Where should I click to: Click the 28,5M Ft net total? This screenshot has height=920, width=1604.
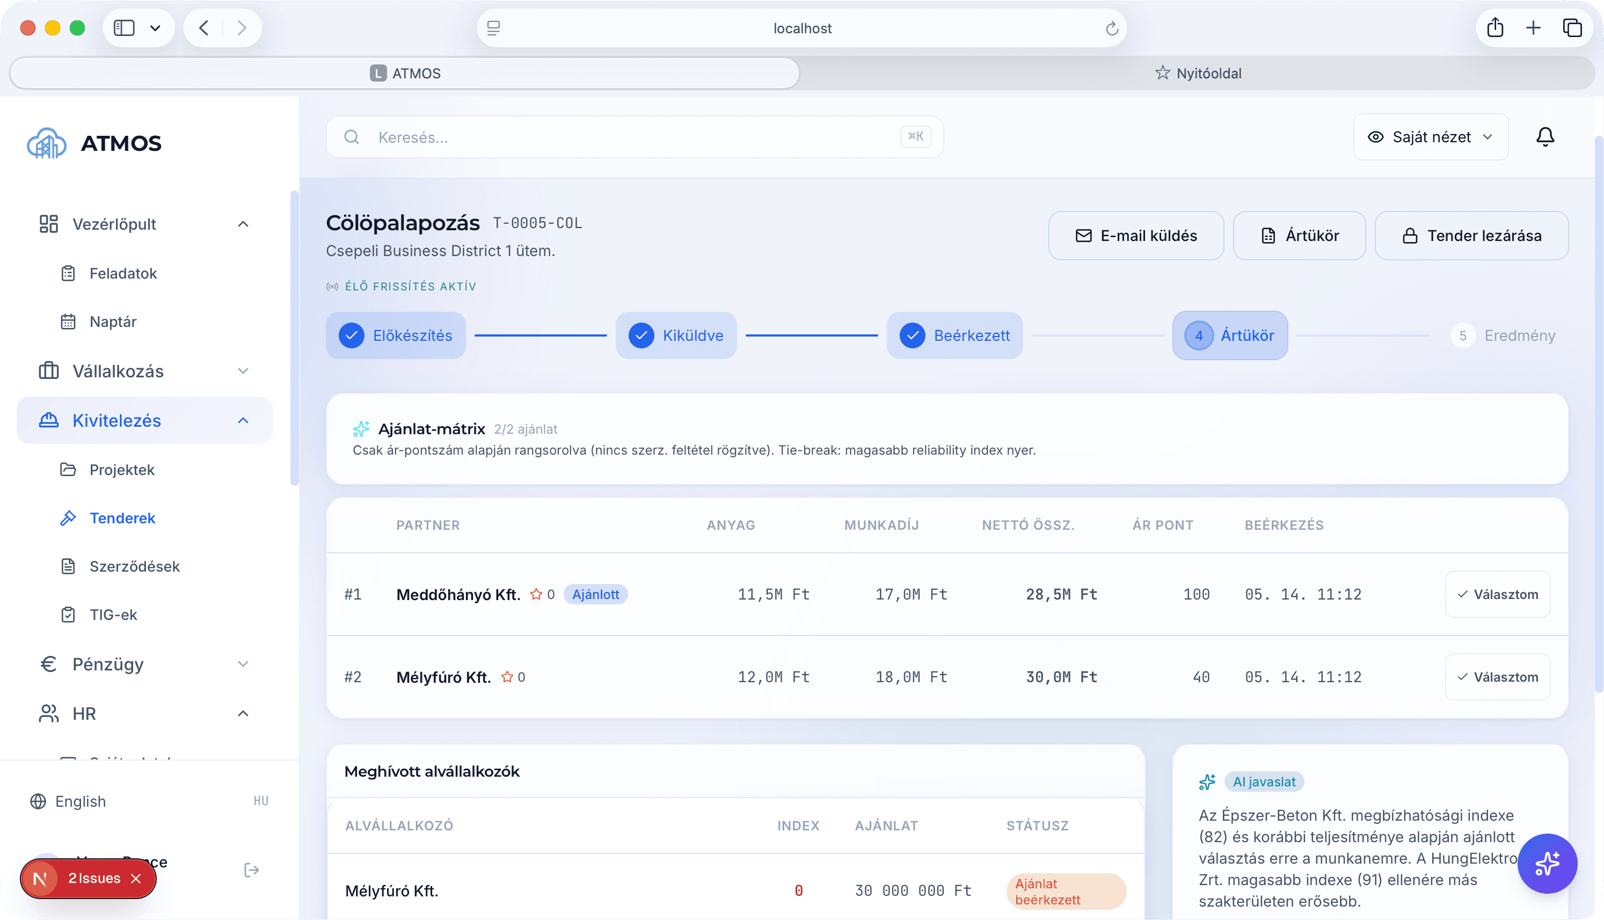pyautogui.click(x=1061, y=595)
